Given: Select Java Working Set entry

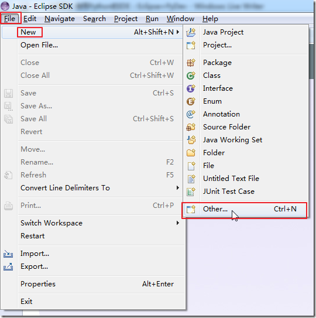Looking at the screenshot, I should [x=246, y=140].
